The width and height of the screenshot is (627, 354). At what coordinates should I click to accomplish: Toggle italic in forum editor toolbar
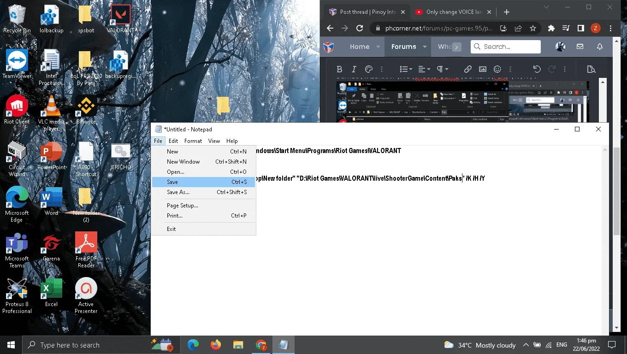click(x=354, y=69)
